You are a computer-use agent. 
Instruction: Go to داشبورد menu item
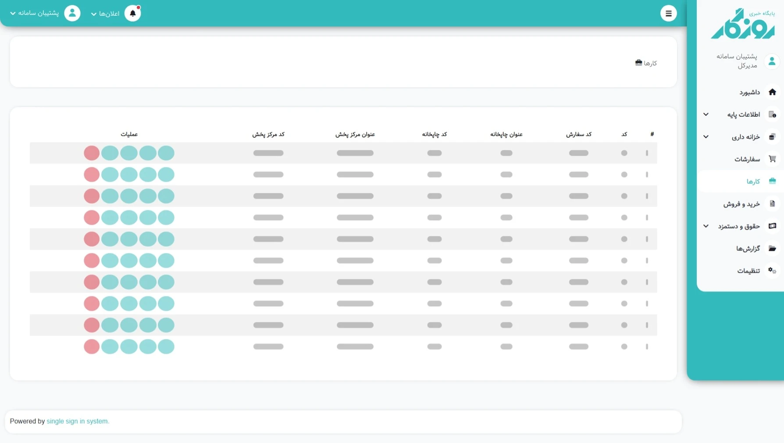click(x=749, y=92)
